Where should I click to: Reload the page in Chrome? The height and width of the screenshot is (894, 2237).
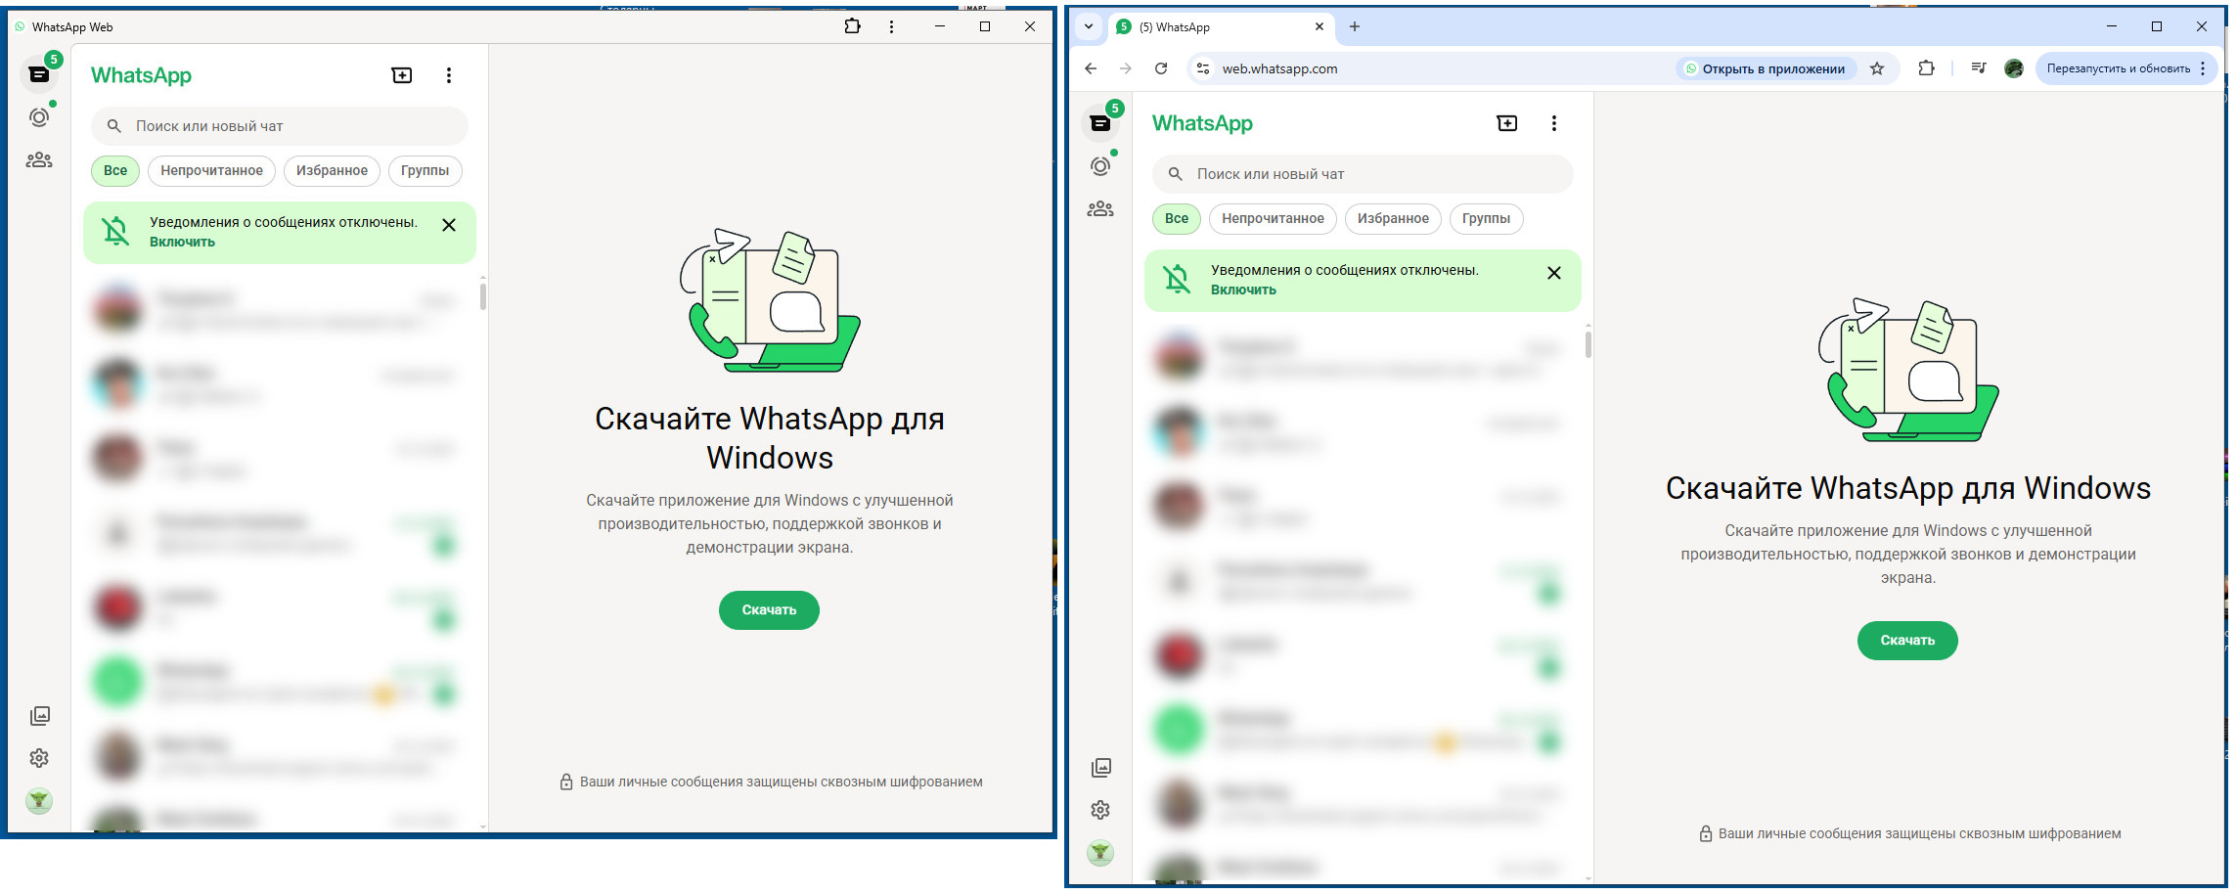tap(1161, 68)
